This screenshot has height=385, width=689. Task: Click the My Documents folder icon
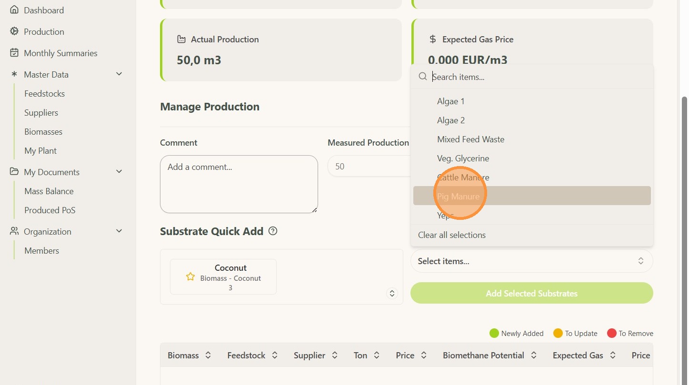14,172
